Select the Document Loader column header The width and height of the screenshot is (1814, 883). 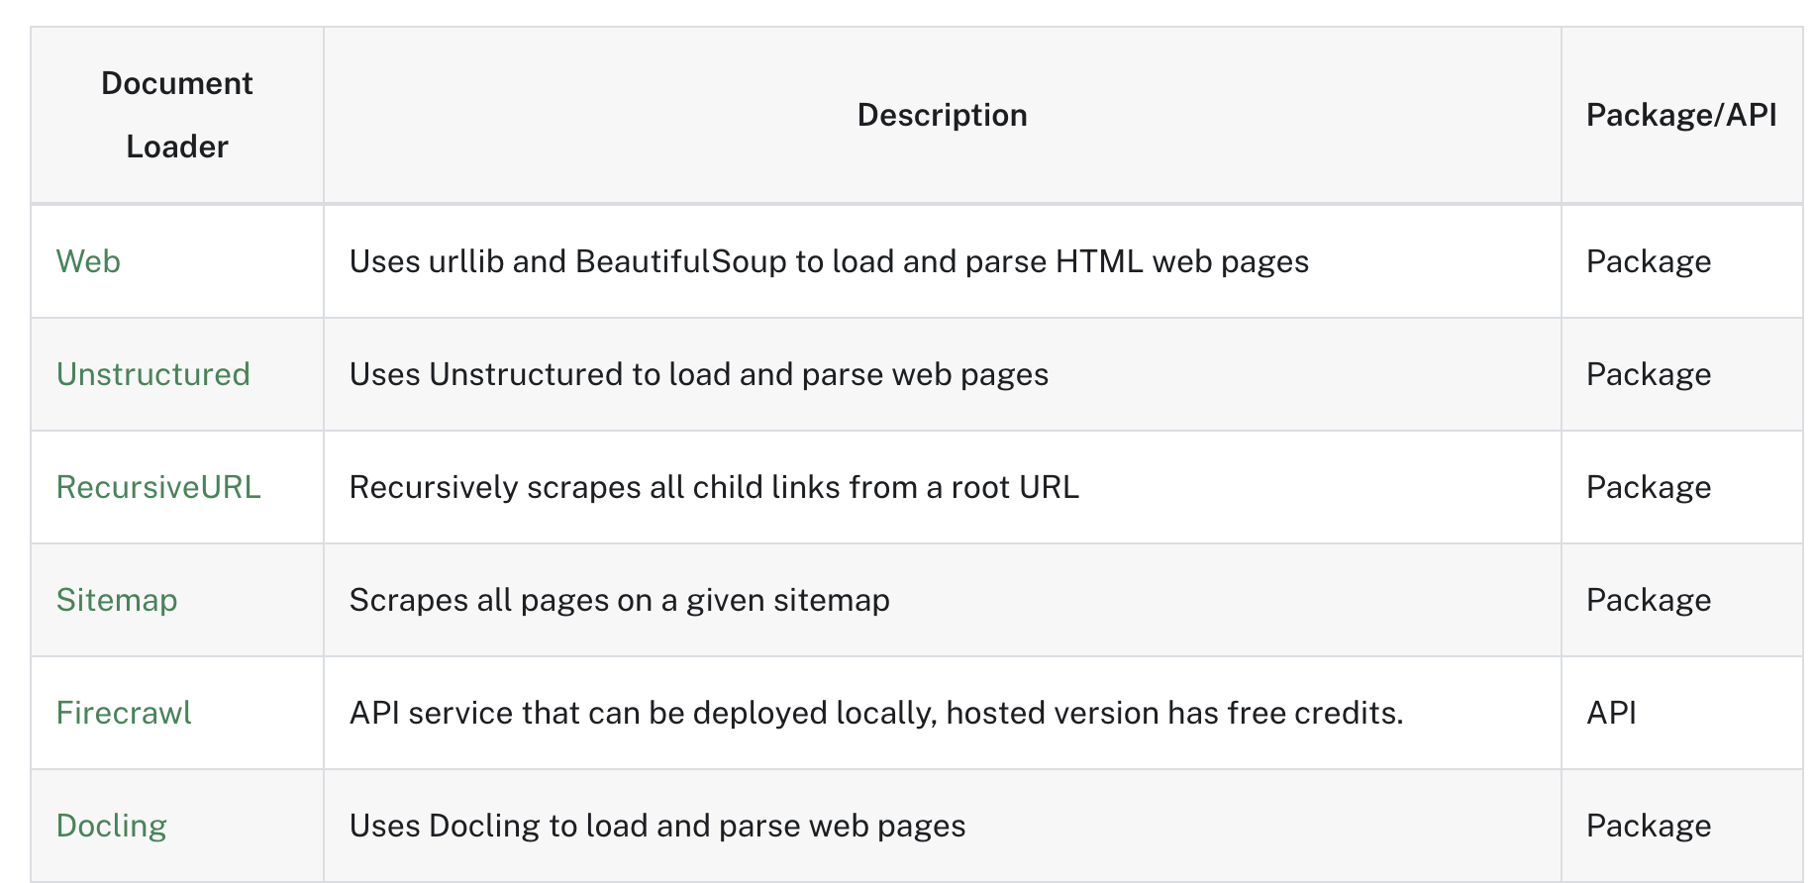tap(177, 115)
